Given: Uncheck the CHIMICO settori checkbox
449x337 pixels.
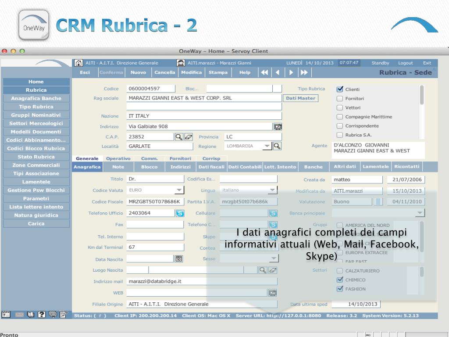Looking at the screenshot, I should coord(340,280).
